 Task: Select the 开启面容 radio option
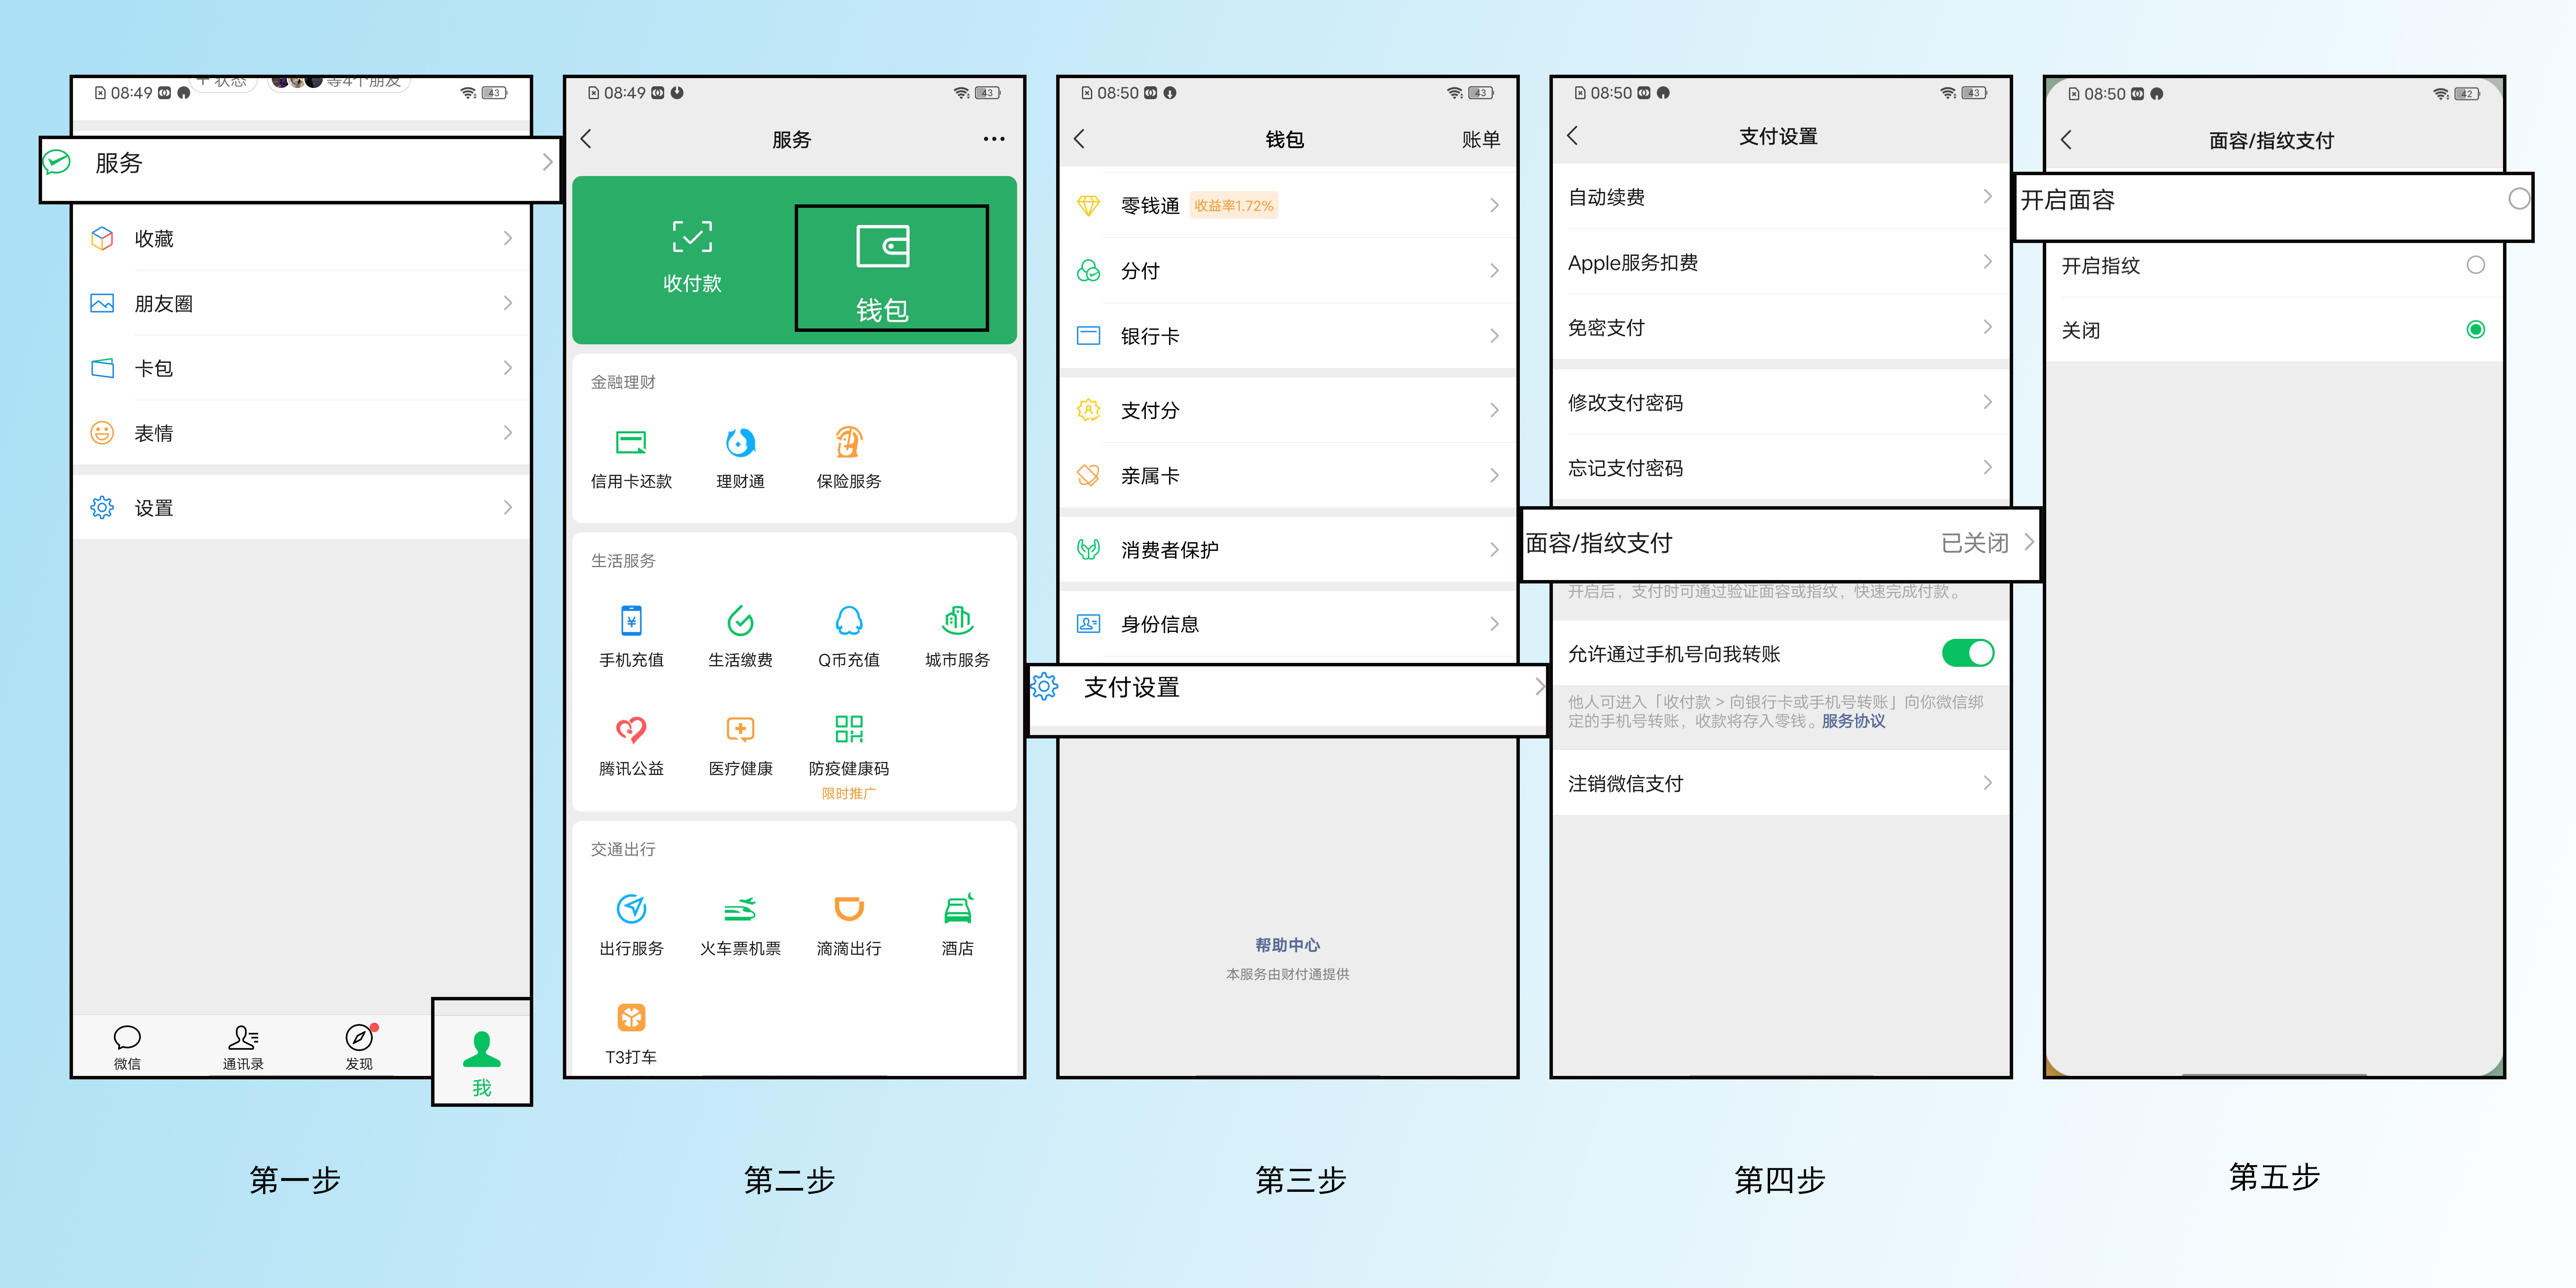point(2519,199)
